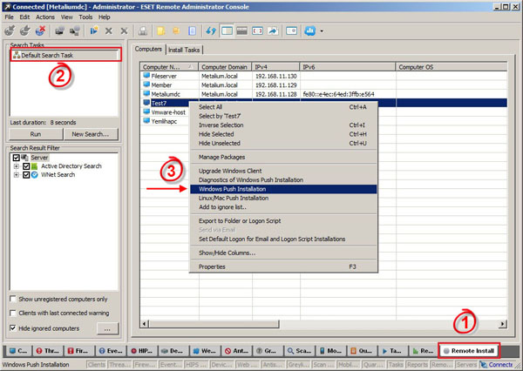Click the Computer OS column header
This screenshot has height=371, width=523.
451,67
